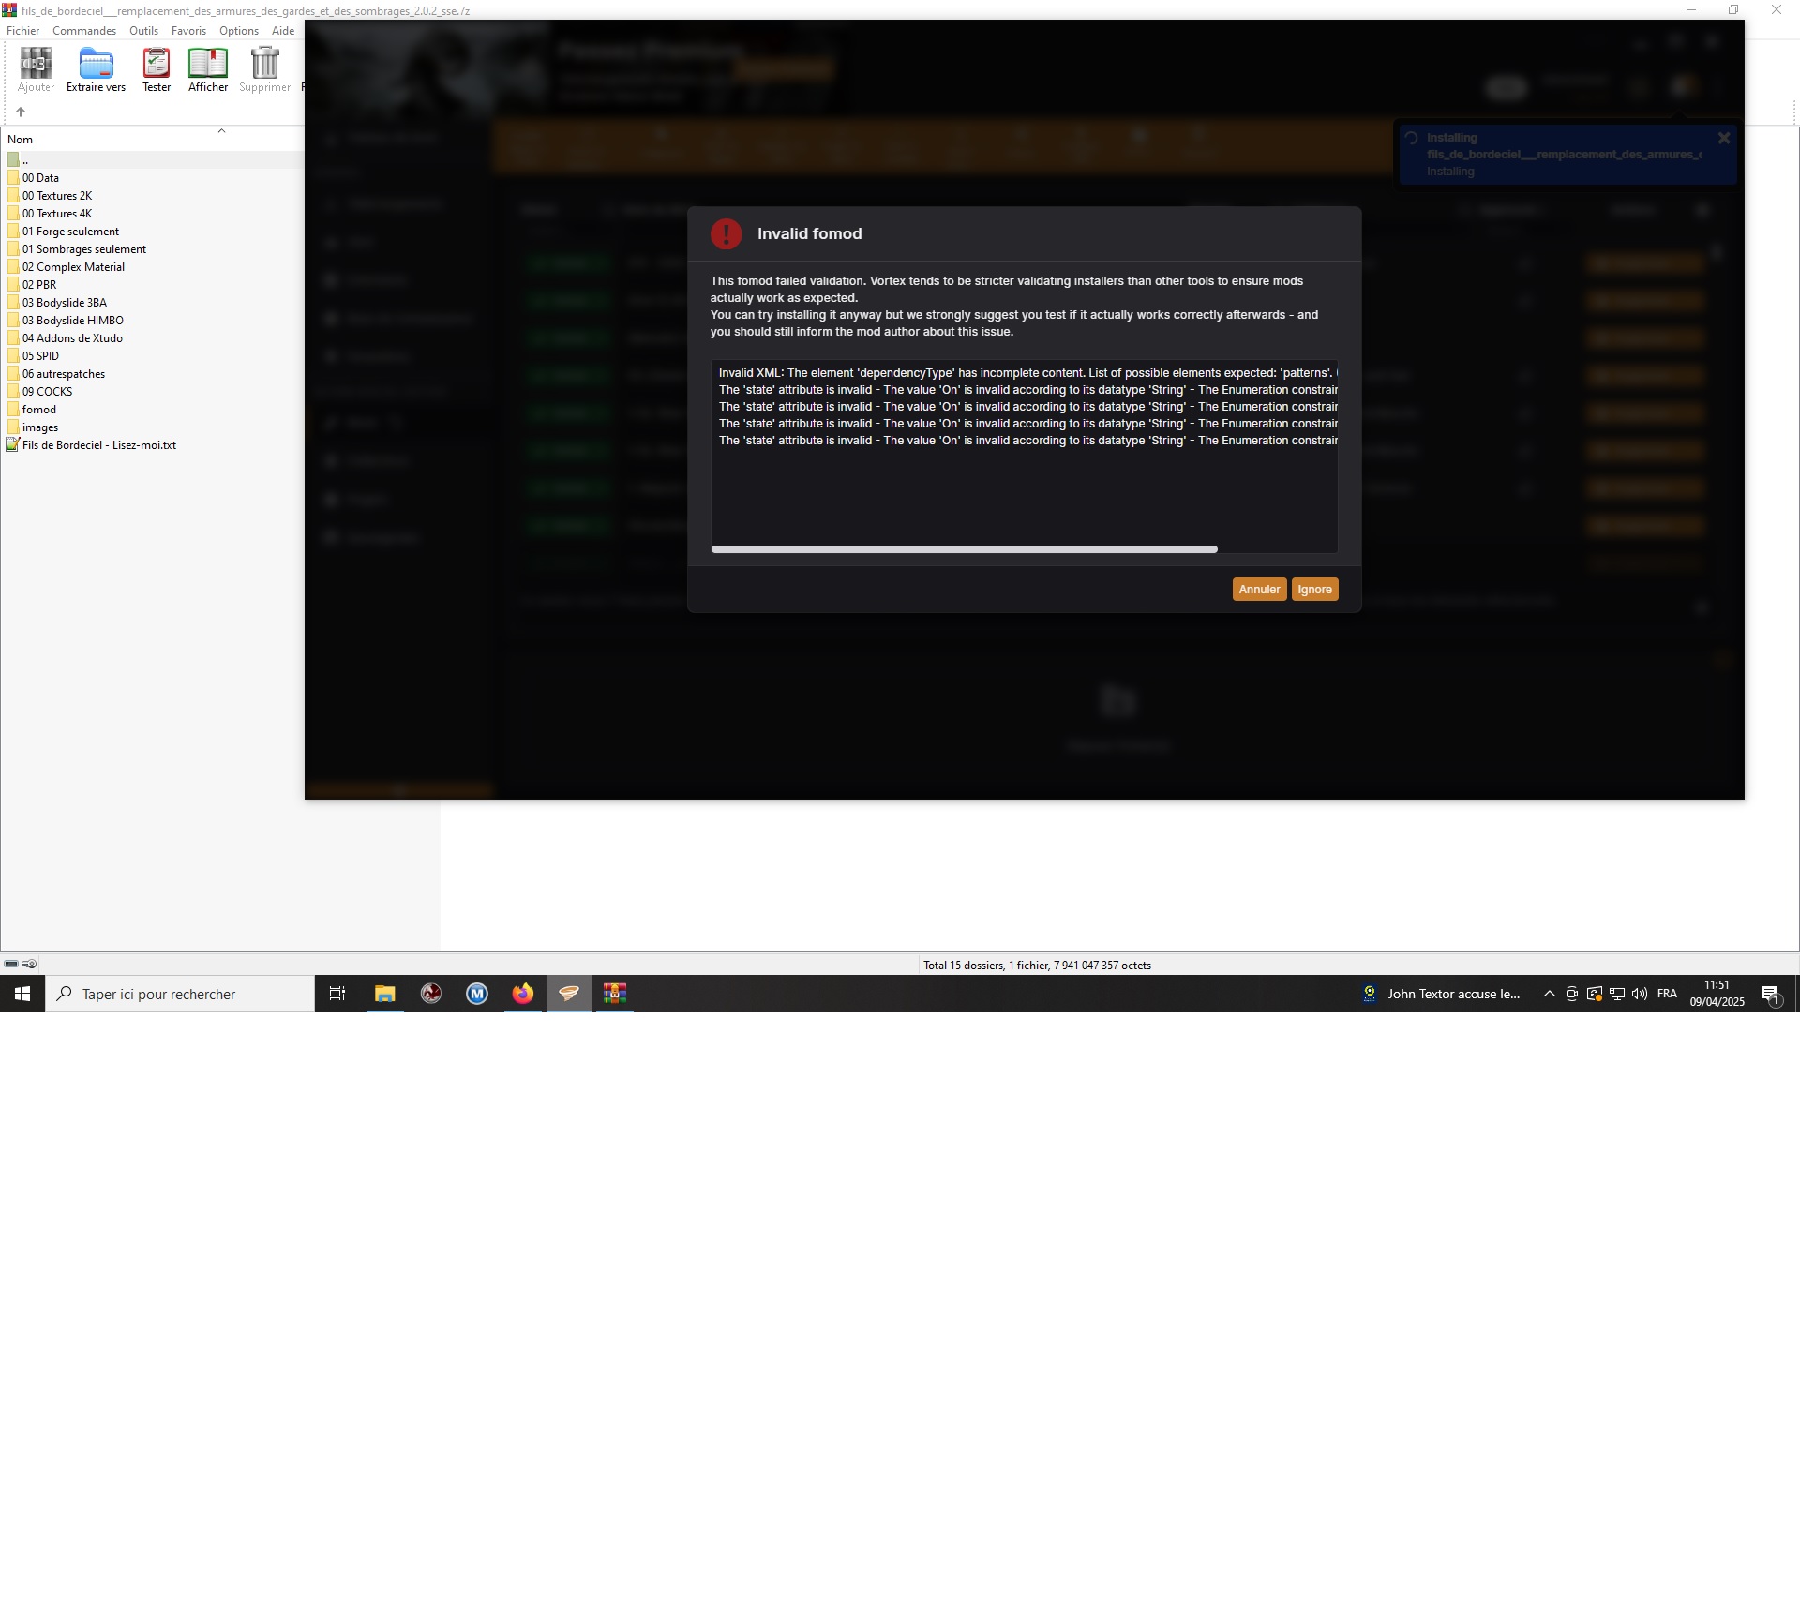Click the Afficher book icon
This screenshot has width=1800, height=1617.
(x=208, y=70)
